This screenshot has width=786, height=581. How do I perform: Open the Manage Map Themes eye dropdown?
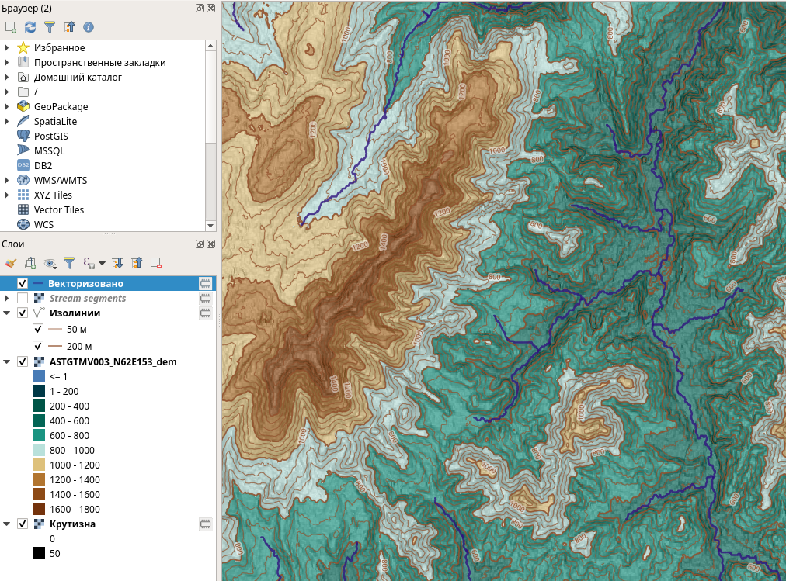point(51,263)
